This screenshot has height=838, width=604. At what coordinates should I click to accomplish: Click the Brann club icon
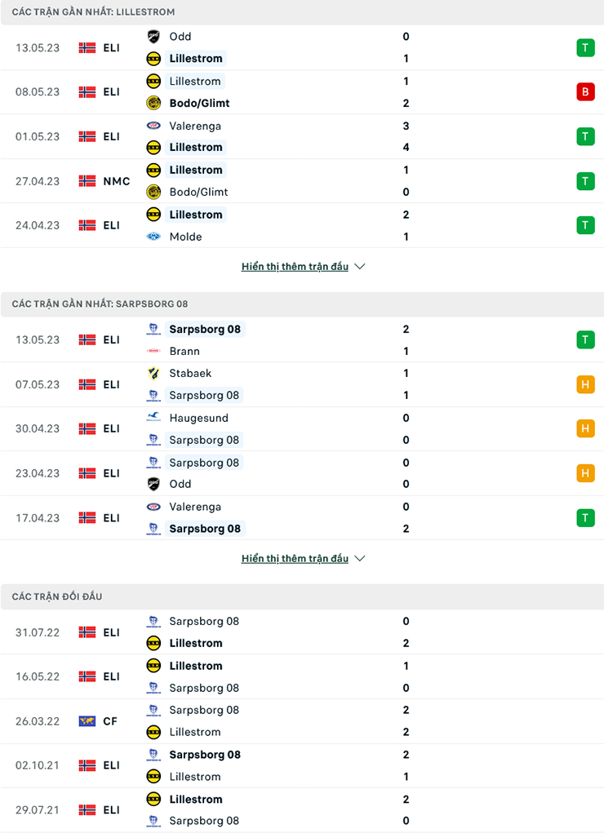click(155, 351)
